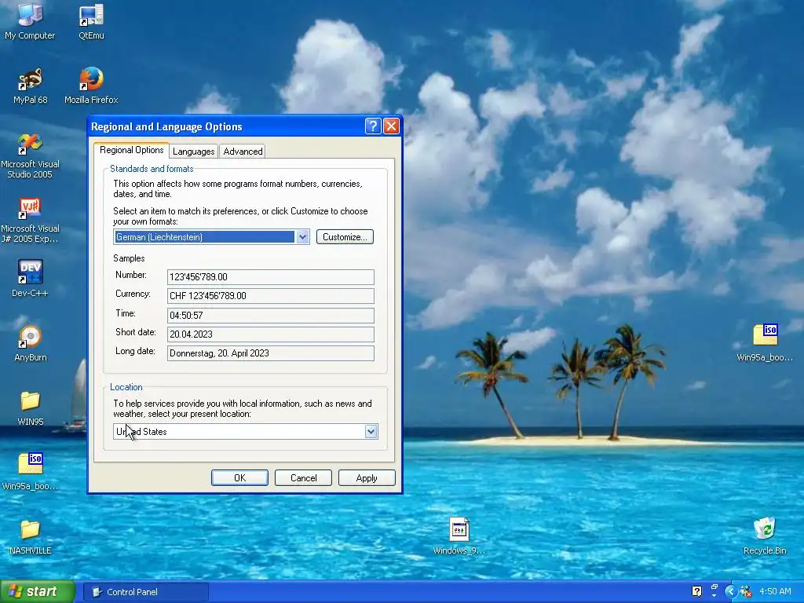Click the Number sample field
This screenshot has width=804, height=603.
point(271,277)
